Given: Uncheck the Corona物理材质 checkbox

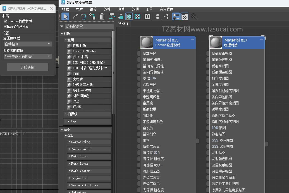Looking at the screenshot, I should tap(6, 21).
